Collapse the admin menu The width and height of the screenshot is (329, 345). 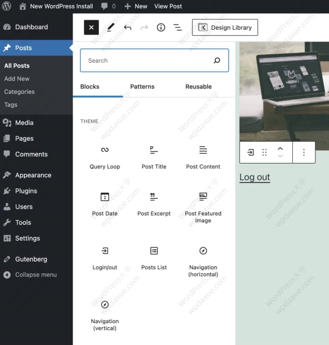[36, 274]
